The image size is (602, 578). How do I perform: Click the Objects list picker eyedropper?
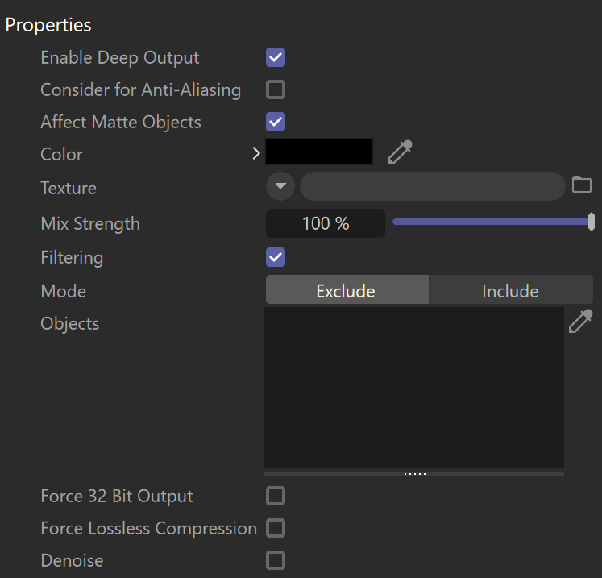coord(580,321)
